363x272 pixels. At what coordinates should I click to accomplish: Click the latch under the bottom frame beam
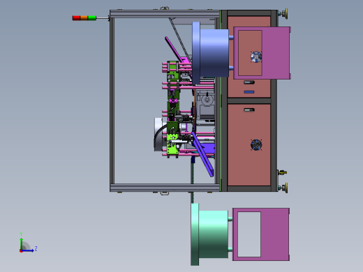point(165,193)
